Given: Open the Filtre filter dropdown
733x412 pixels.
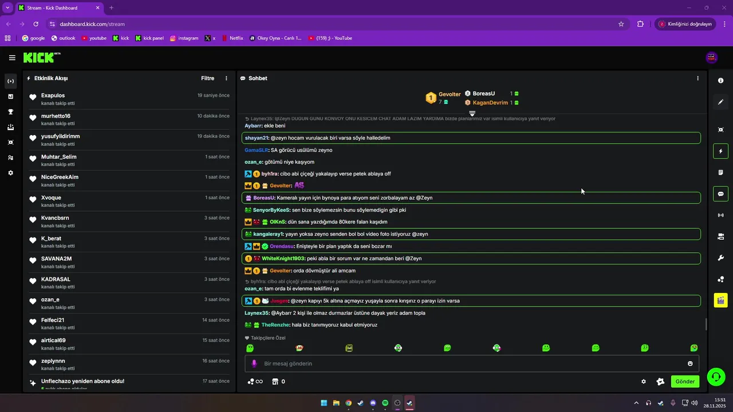Looking at the screenshot, I should point(207,78).
